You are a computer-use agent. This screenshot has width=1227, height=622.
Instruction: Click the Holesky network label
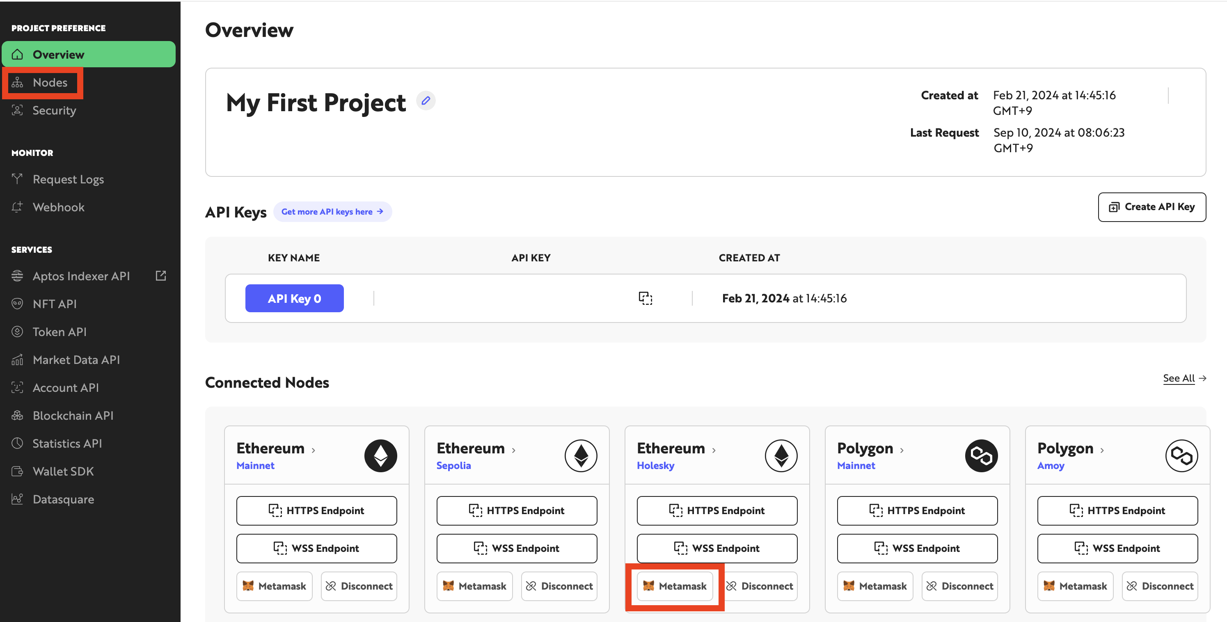click(x=655, y=465)
